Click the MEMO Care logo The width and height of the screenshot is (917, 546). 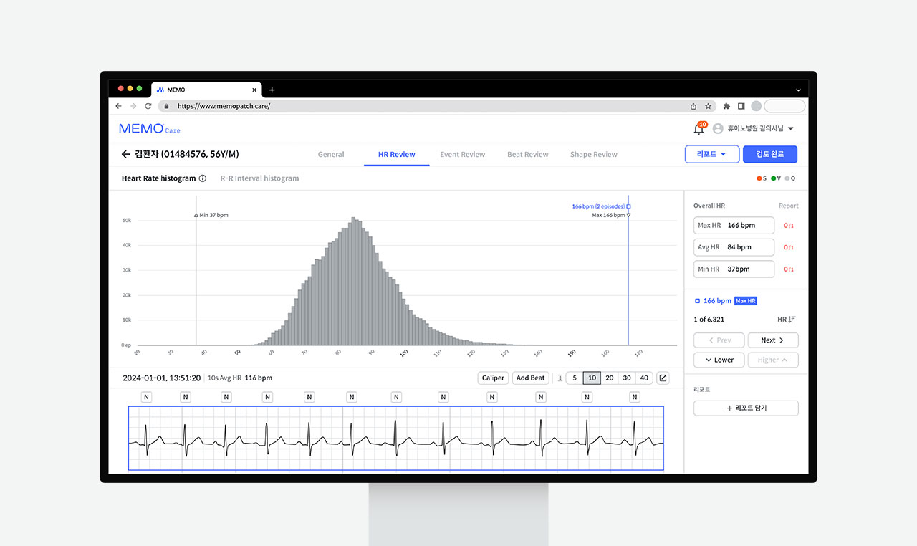tap(149, 129)
